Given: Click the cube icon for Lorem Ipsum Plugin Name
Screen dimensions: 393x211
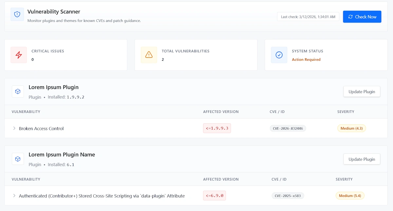Looking at the screenshot, I should pyautogui.click(x=18, y=159).
